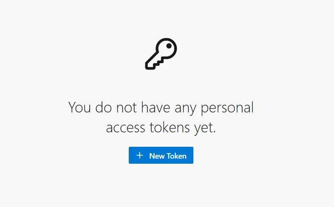Click the 'access tokens yet.' text line

pos(161,128)
